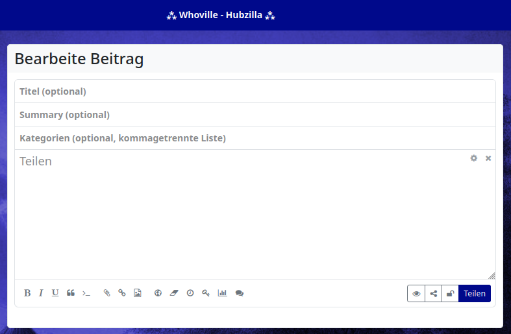This screenshot has height=334, width=511.
Task: Close the editor with the X icon
Action: pos(488,158)
